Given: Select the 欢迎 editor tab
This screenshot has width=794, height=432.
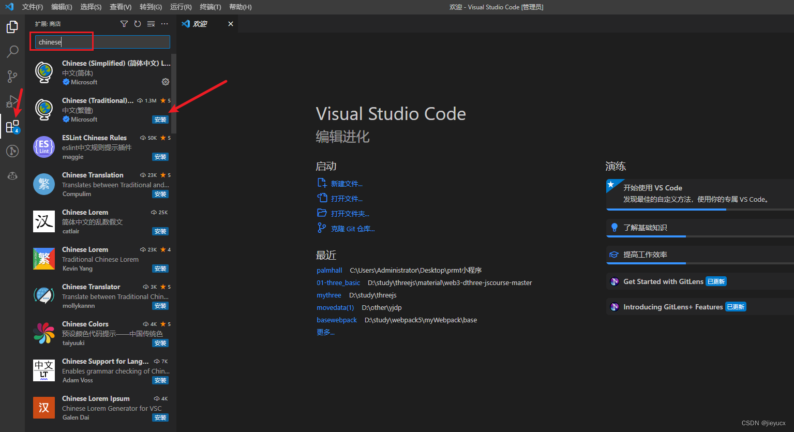Looking at the screenshot, I should pyautogui.click(x=207, y=24).
